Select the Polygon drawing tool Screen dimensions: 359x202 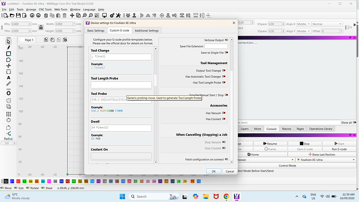pos(8,60)
